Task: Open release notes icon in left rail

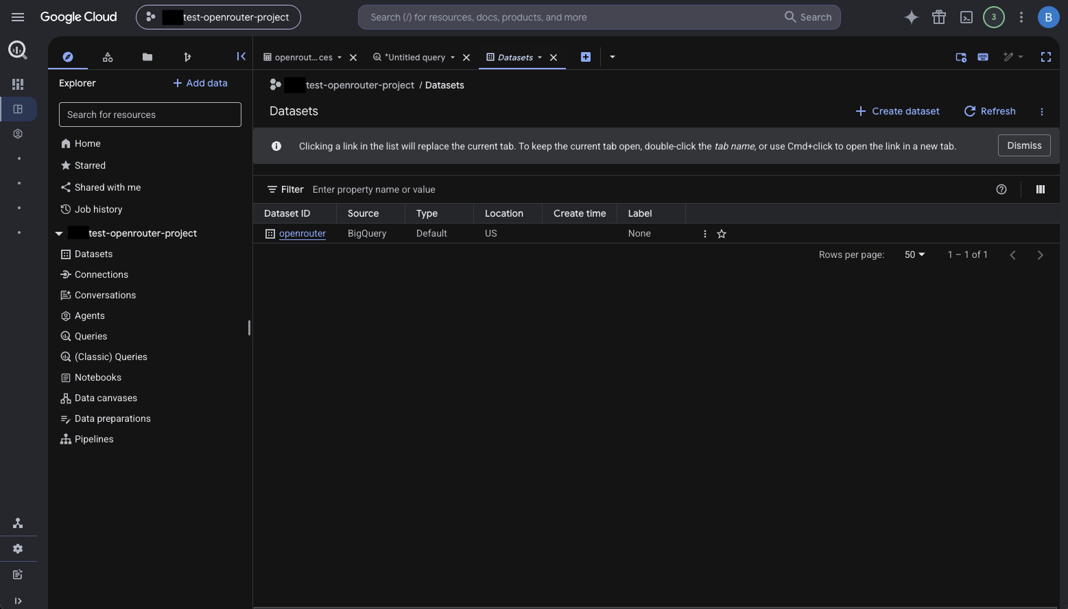Action: [18, 575]
